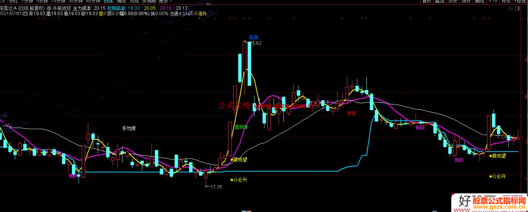Switch to 5分钟 period tab
529x212 pixels.
(42, 1)
